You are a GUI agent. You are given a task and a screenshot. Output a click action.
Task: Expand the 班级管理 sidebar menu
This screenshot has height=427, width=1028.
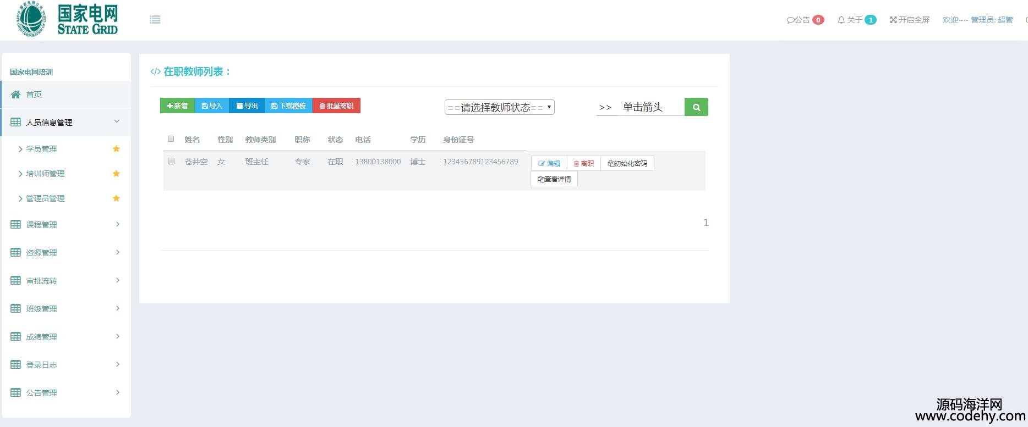pos(65,309)
